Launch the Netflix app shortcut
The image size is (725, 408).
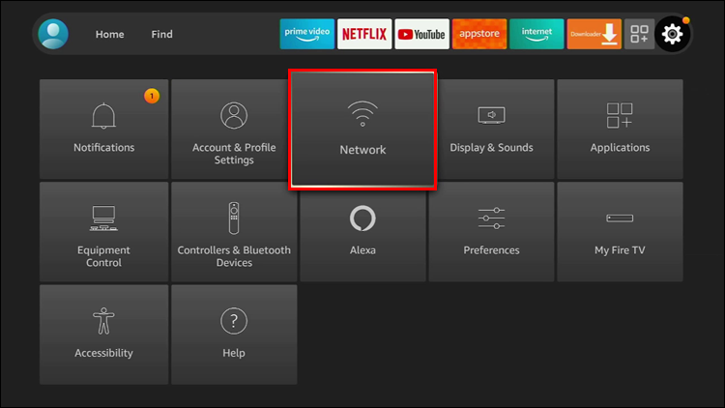tap(364, 34)
